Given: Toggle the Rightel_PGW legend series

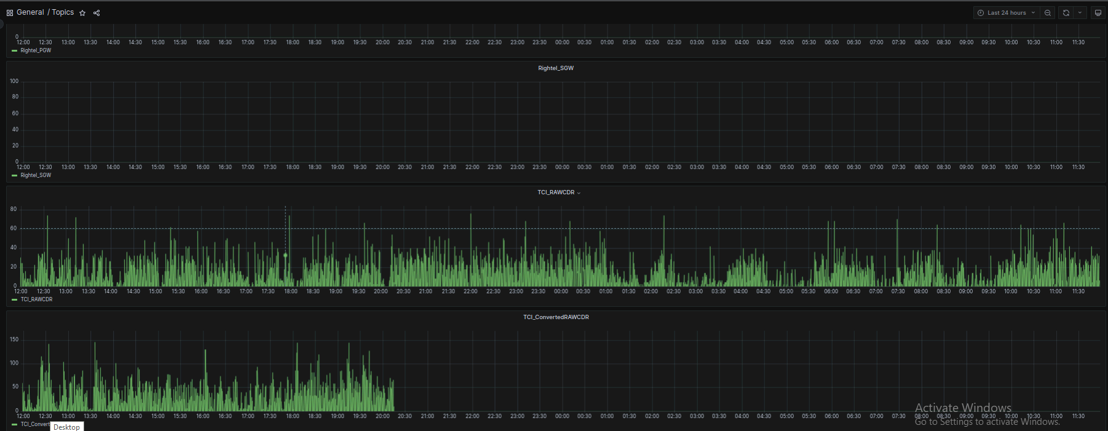Looking at the screenshot, I should point(36,50).
